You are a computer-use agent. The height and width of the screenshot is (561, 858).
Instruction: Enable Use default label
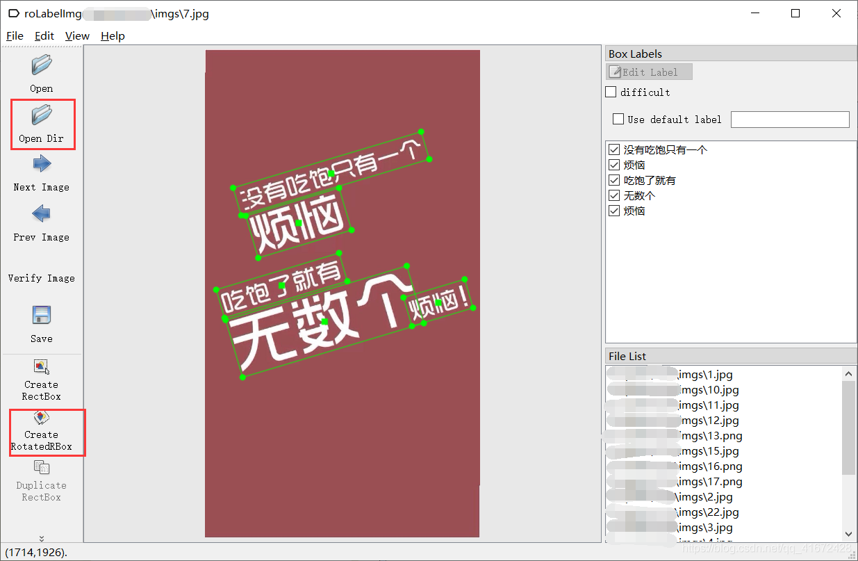coord(618,118)
